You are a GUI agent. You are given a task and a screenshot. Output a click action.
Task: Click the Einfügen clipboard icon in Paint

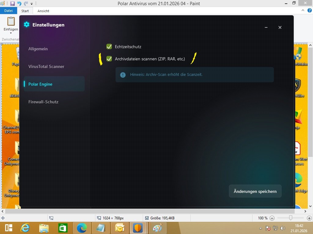[11, 21]
